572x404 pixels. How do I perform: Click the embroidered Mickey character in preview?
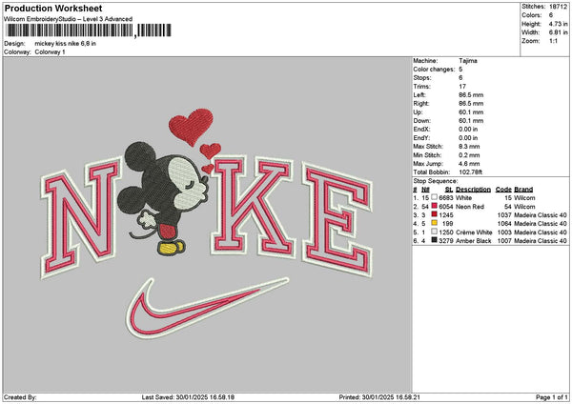(162, 199)
